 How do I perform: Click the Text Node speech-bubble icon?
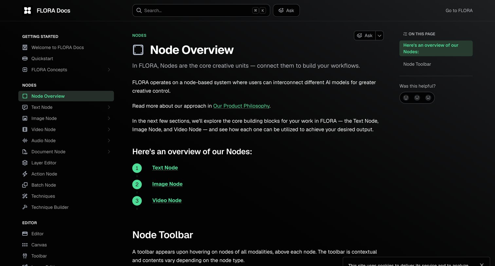coord(25,107)
